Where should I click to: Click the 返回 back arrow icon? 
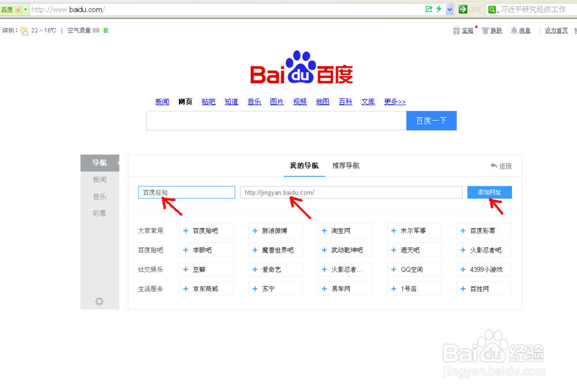494,166
